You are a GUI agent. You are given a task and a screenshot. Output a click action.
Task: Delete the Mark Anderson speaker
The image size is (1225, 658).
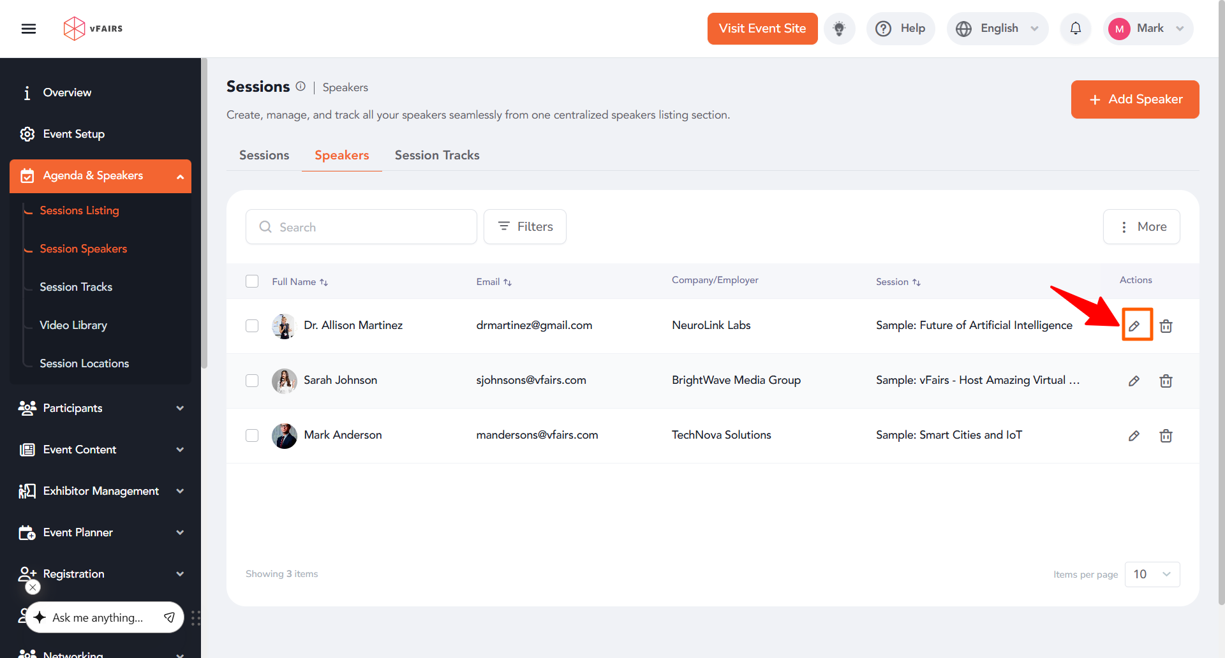[x=1166, y=435]
